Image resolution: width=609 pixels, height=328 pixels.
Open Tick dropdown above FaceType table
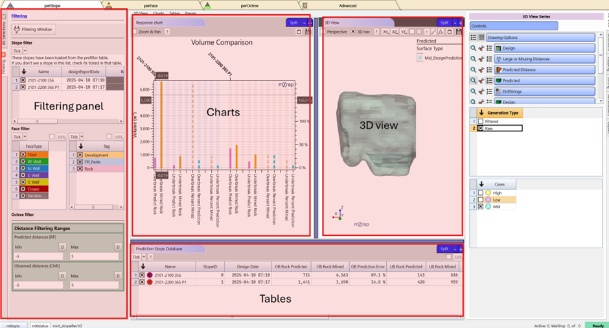[x=25, y=137]
